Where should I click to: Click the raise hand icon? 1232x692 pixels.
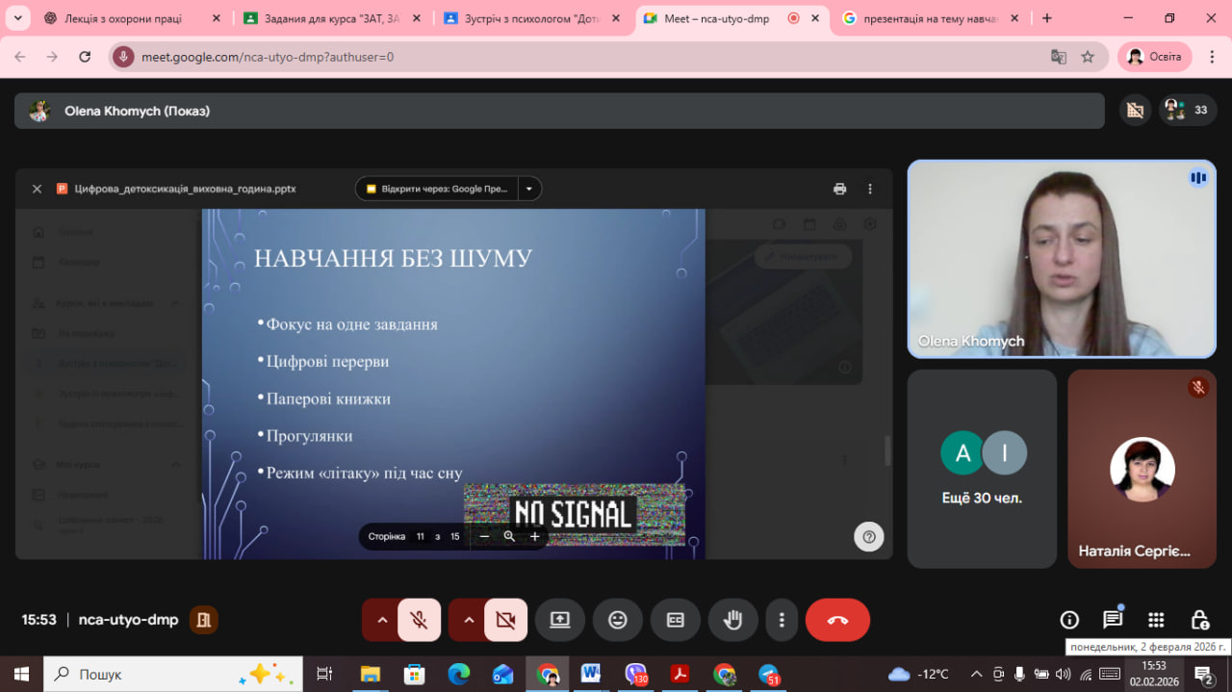pos(732,620)
